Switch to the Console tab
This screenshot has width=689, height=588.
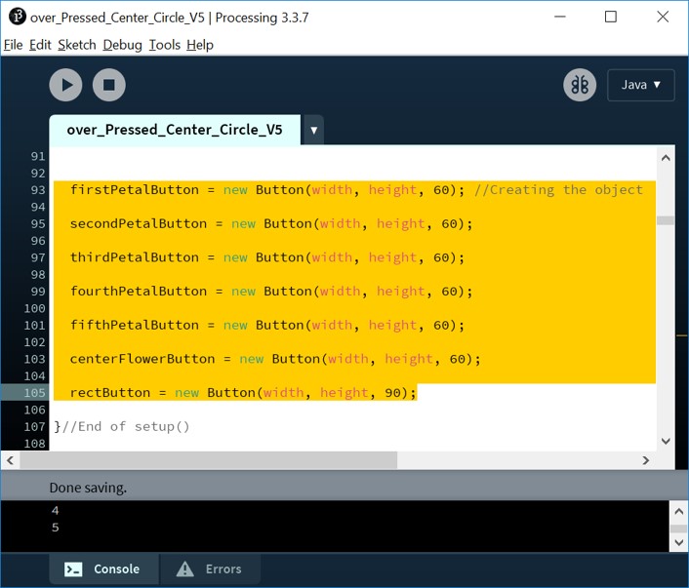[103, 568]
